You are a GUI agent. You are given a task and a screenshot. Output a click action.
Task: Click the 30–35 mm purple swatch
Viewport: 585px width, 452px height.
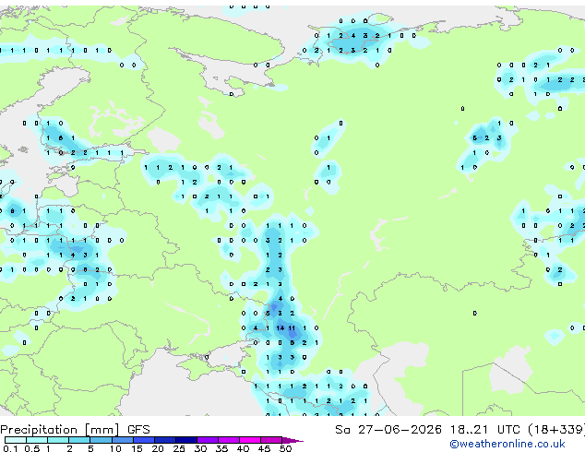208,440
